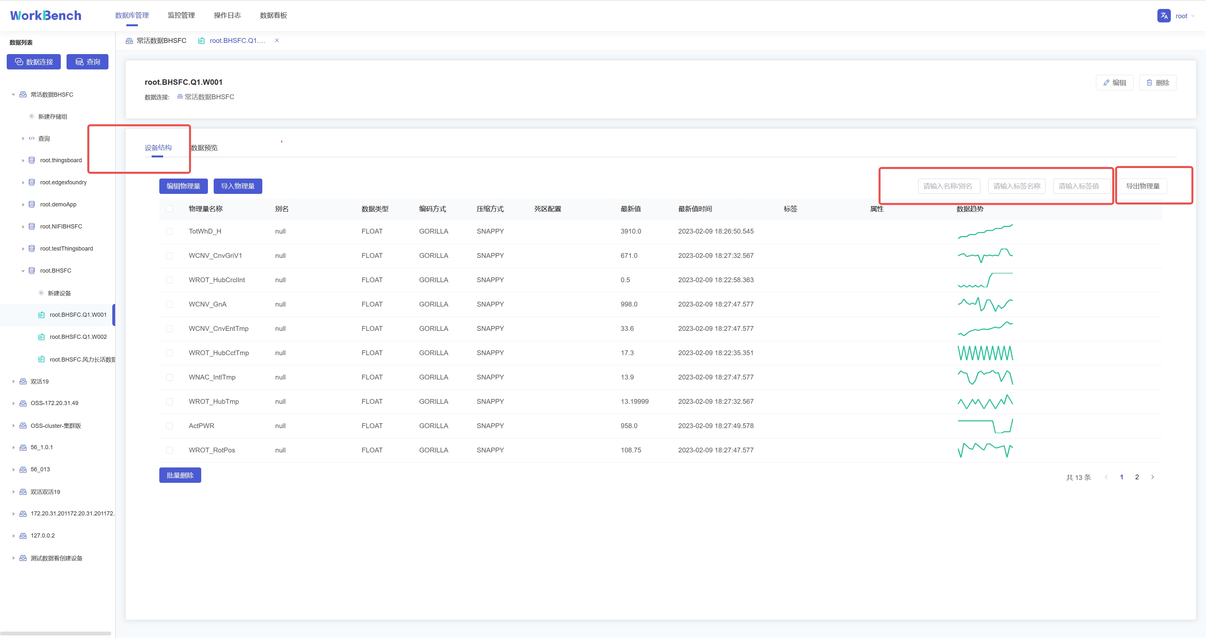
Task: Close the root.BHSFC.Q1 tab
Action: (x=277, y=40)
